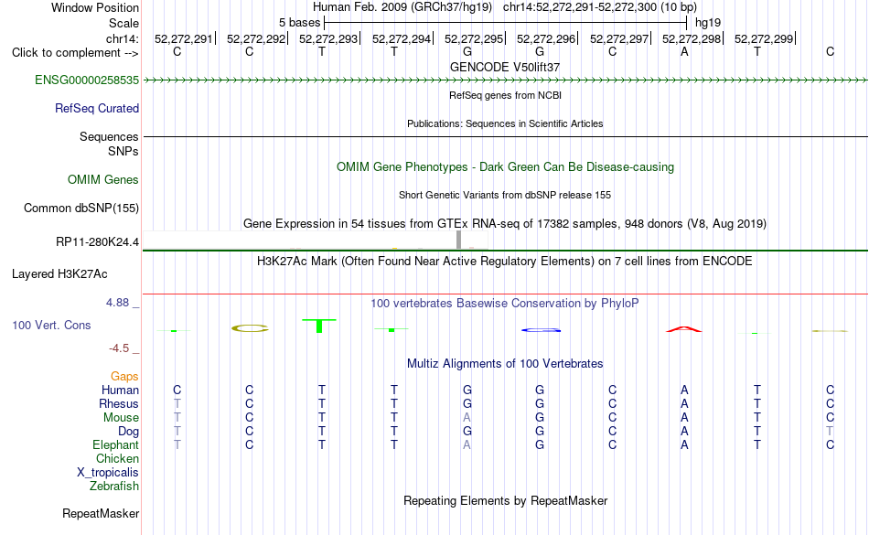The height and width of the screenshot is (535, 869).
Task: Click the orange Gaps label
Action: point(124,377)
